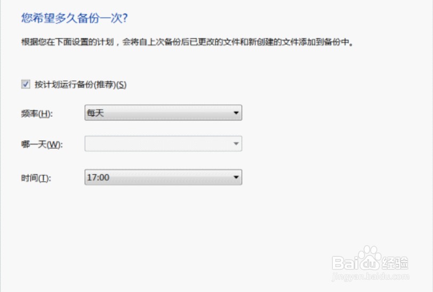Click the arrow on the 频率 combo box
This screenshot has height=292, width=433.
tap(235, 113)
